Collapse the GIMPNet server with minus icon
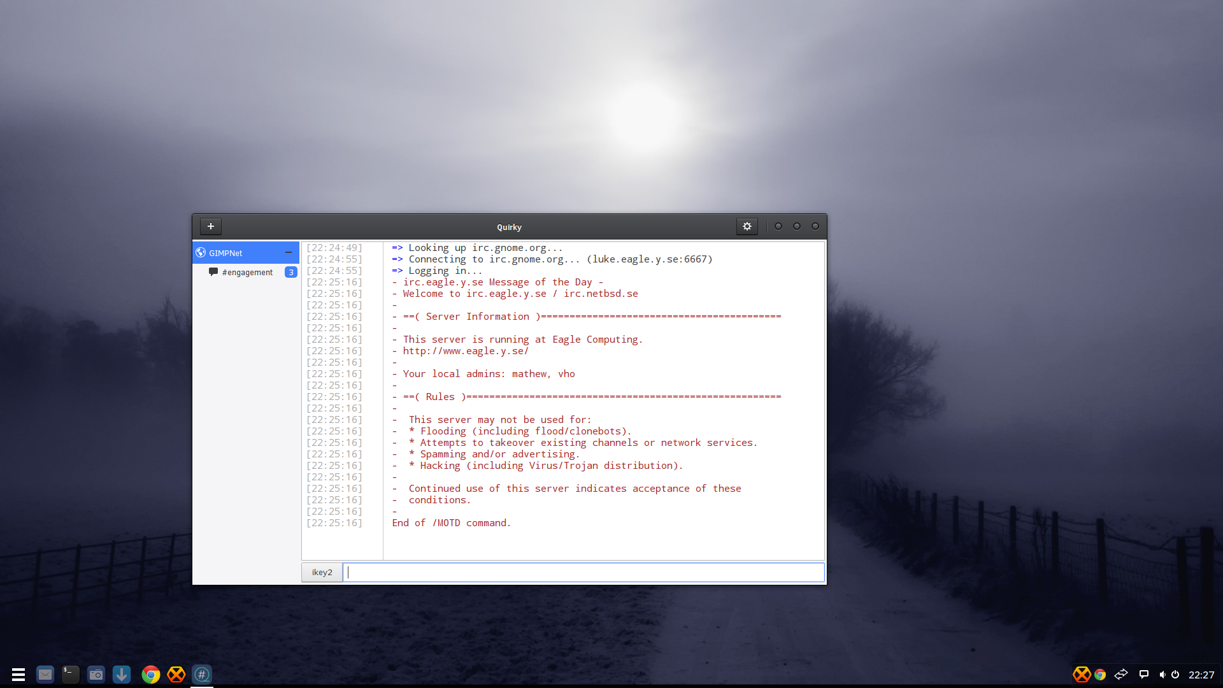 tap(289, 252)
